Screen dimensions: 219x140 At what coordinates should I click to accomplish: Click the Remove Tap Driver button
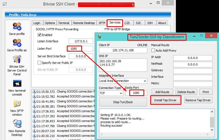pyautogui.click(x=198, y=100)
